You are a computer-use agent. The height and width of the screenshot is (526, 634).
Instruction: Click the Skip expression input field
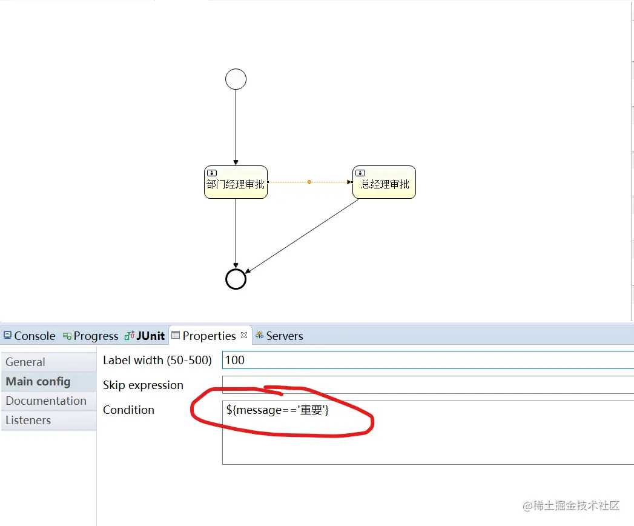428,385
